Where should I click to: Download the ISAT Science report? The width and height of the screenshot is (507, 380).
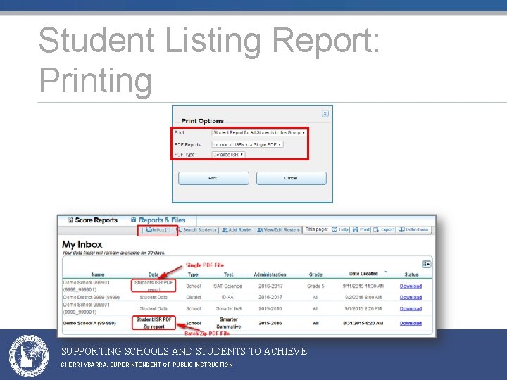[x=411, y=286]
